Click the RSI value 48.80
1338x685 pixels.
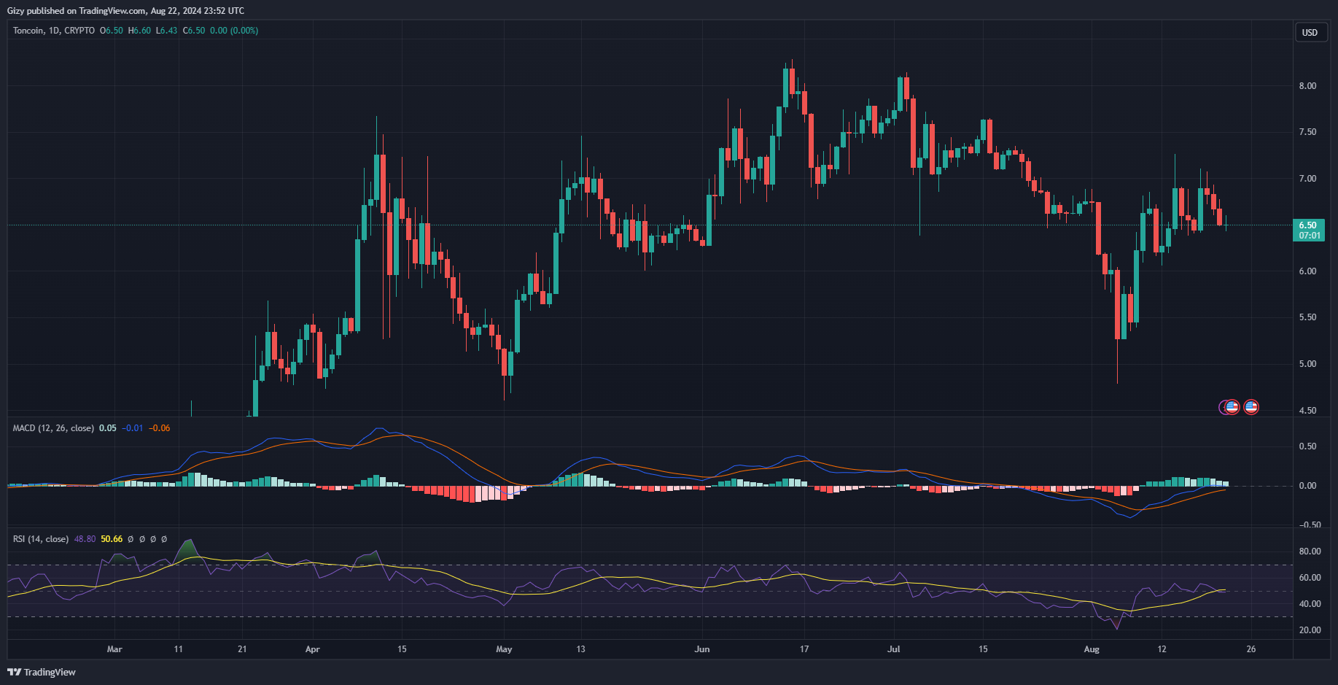click(85, 539)
